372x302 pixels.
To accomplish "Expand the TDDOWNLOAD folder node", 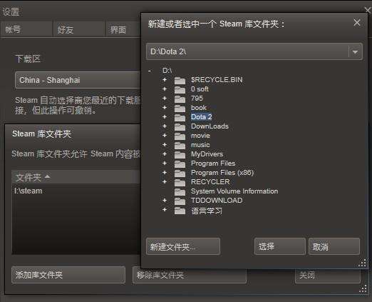I will pyautogui.click(x=165, y=201).
